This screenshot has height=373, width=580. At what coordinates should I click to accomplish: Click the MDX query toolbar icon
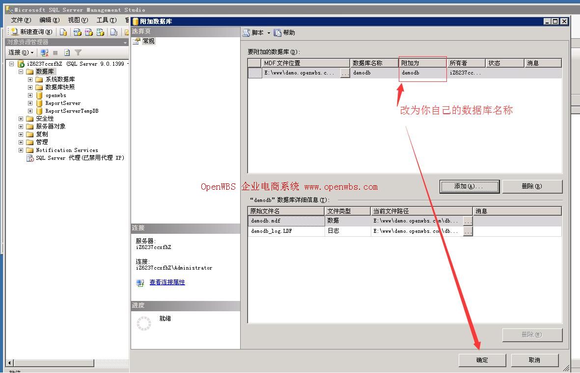coord(77,32)
